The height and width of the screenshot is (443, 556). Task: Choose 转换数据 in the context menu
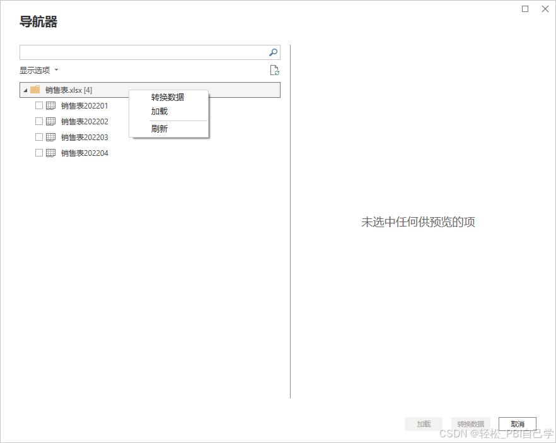[168, 97]
